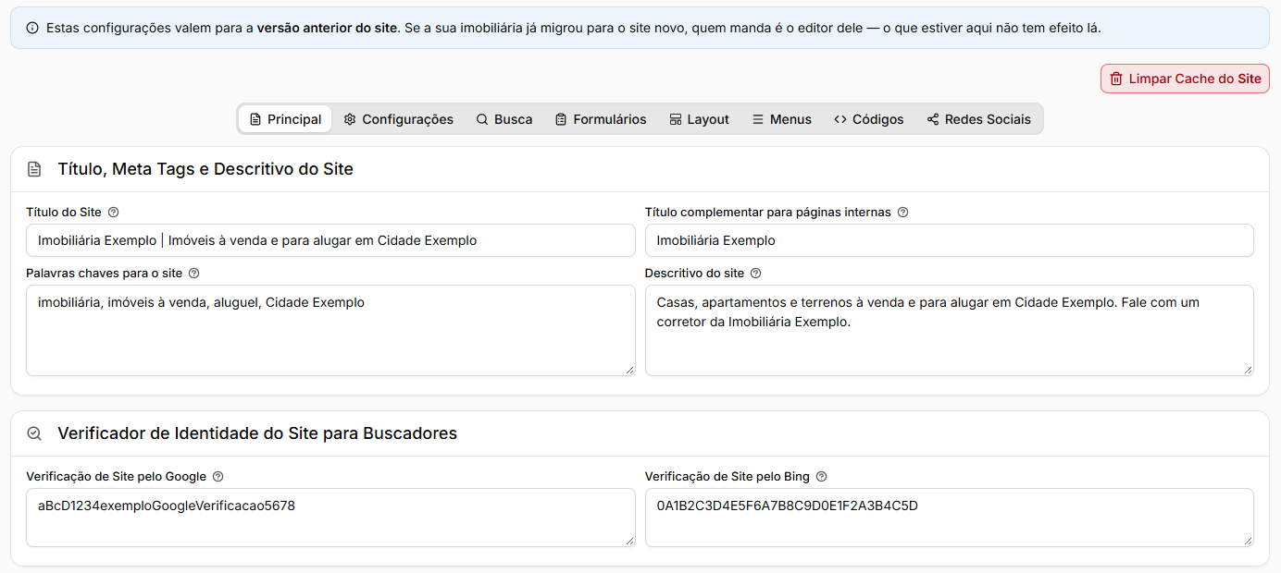Click resize handle of Bing verification textarea
The height and width of the screenshot is (573, 1281).
click(1248, 541)
